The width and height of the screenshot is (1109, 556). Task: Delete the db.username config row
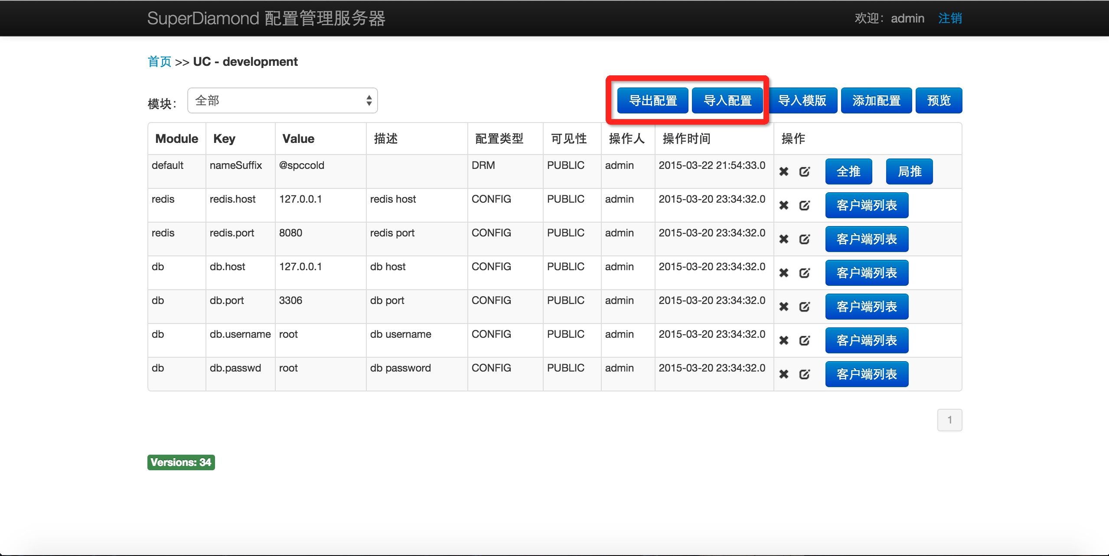coord(783,340)
